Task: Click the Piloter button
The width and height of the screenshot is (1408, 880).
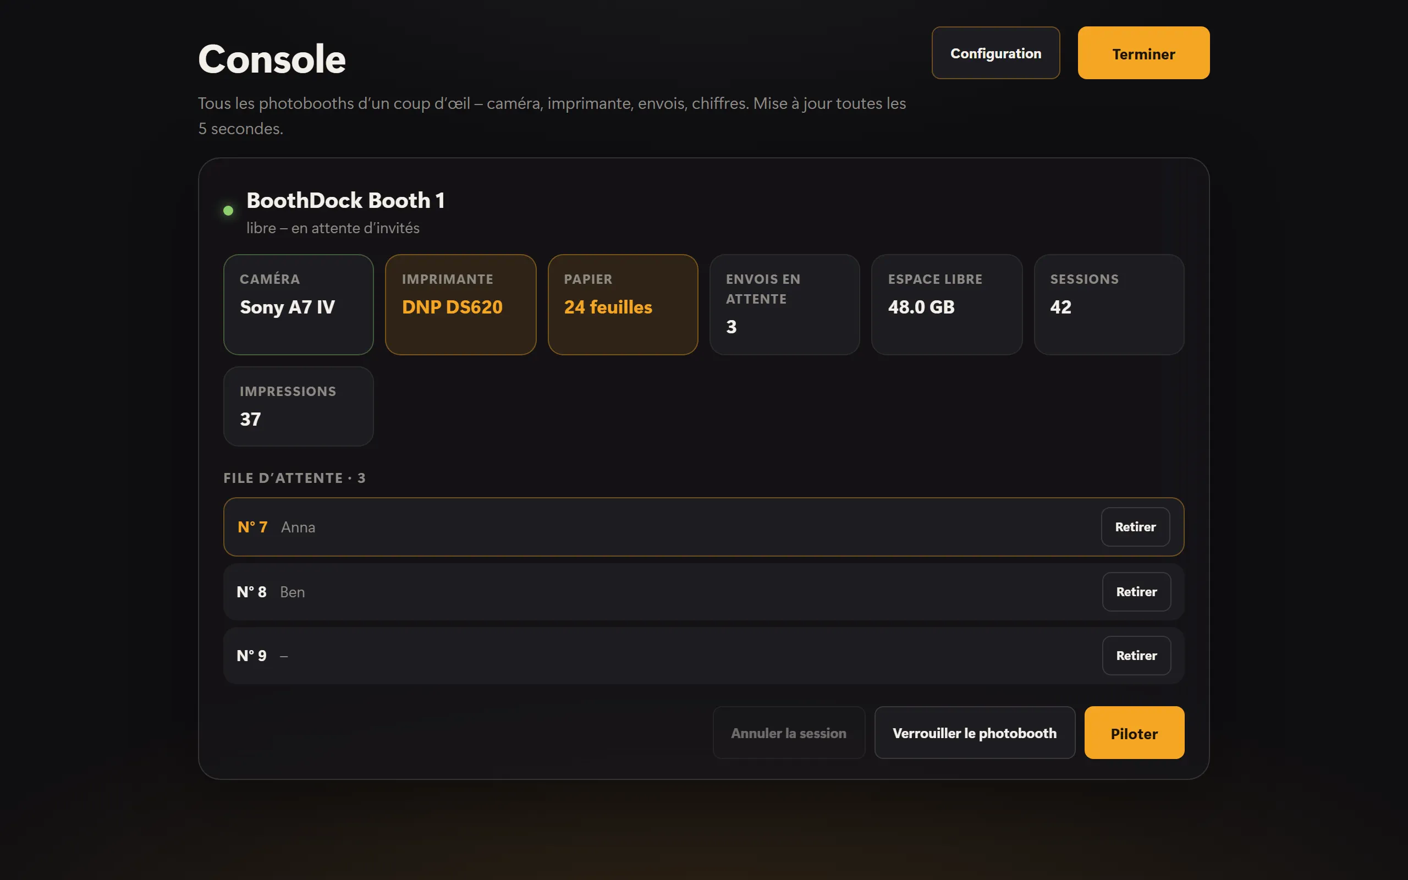Action: tap(1134, 733)
